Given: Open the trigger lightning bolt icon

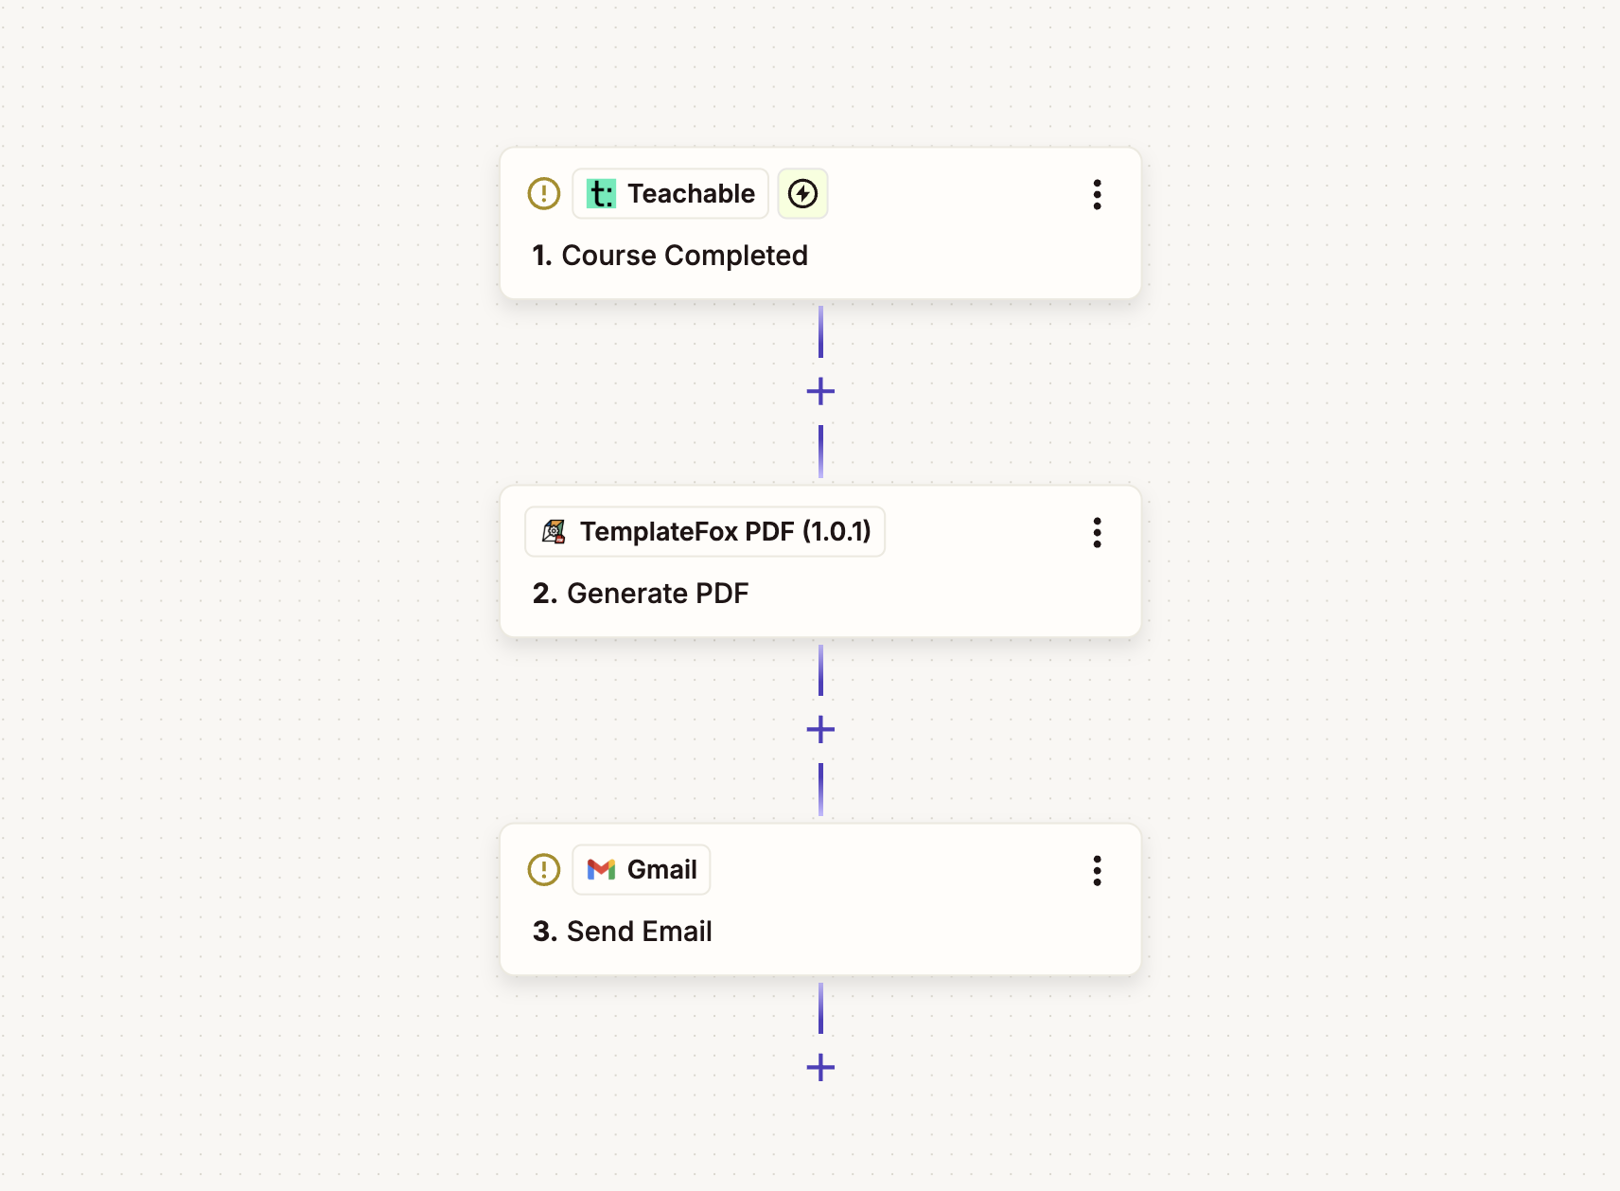Looking at the screenshot, I should click(x=802, y=193).
